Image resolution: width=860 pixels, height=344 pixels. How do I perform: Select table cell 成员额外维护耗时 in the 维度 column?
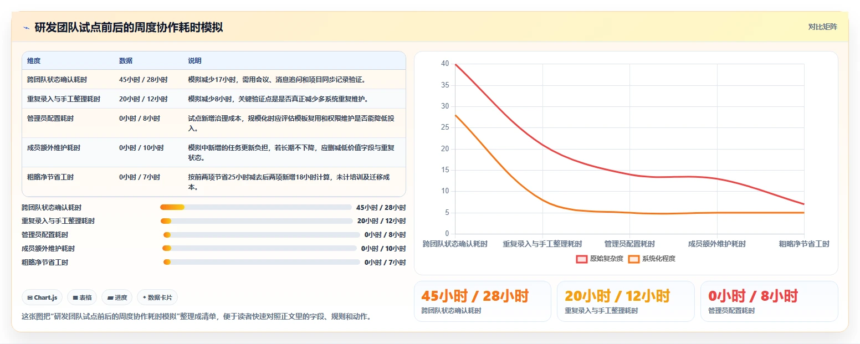(54, 148)
